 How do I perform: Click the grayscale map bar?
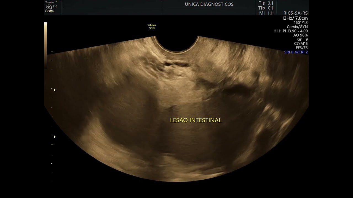click(46, 45)
